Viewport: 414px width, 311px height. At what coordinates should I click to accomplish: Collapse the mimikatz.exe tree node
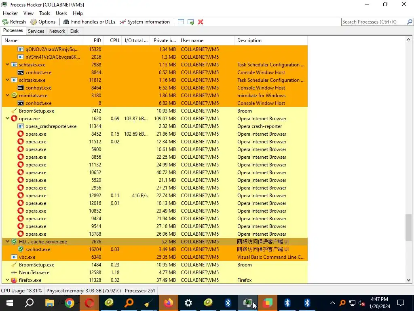click(x=7, y=95)
